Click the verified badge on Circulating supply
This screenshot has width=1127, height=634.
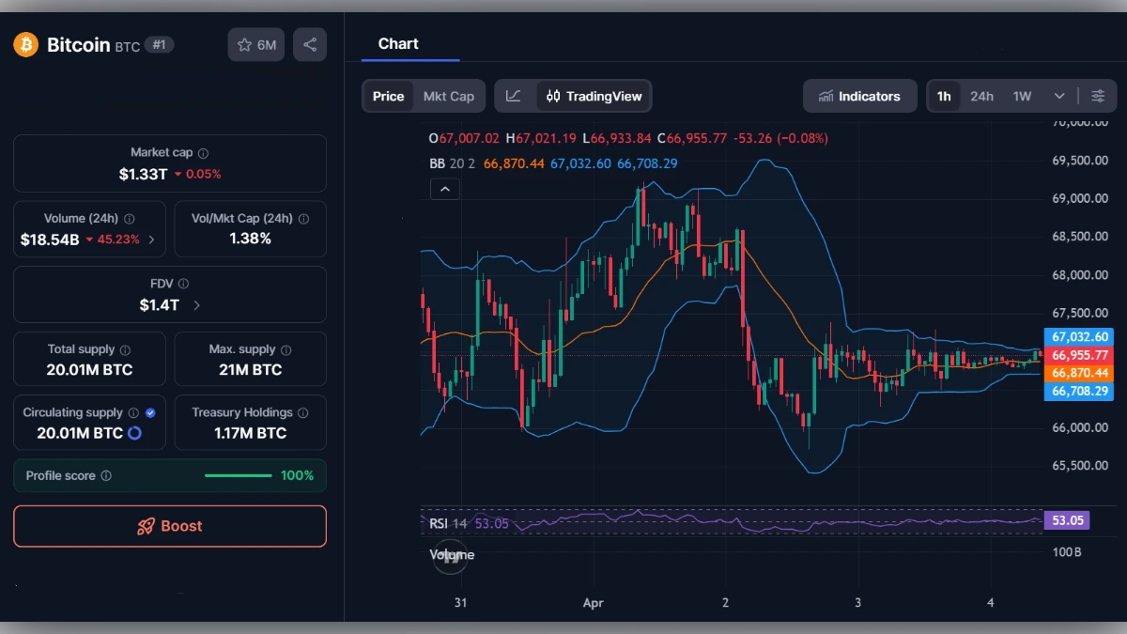coord(152,411)
